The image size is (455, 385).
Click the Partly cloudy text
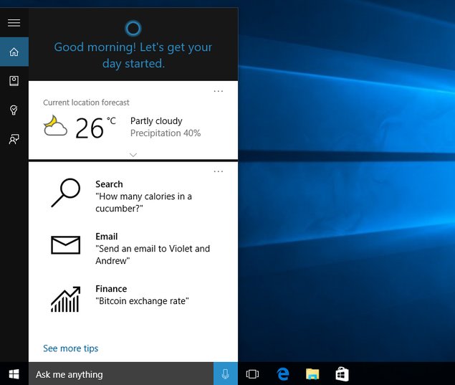pyautogui.click(x=156, y=120)
